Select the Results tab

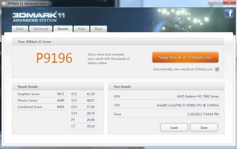coord(63,29)
